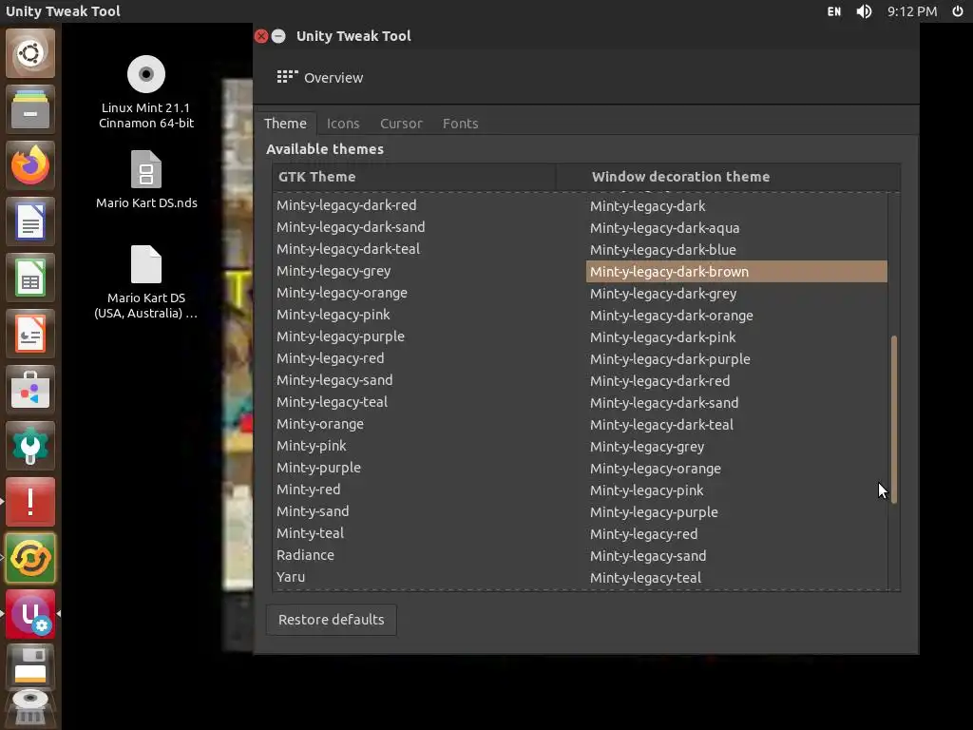
Task: Select Mint-y-legacy-dark-blue window decoration
Action: (x=736, y=250)
